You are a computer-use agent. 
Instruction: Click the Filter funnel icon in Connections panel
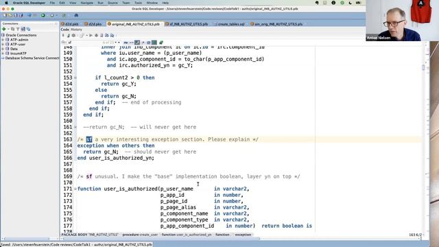pos(18,29)
